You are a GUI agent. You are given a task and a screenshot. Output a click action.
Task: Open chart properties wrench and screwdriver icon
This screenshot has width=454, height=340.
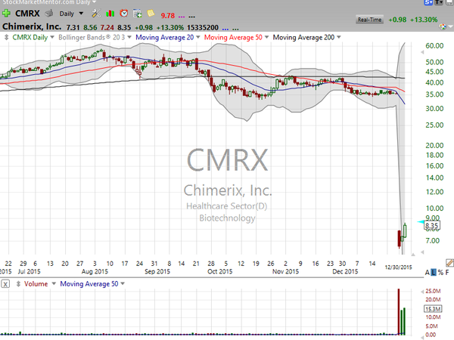[96, 14]
